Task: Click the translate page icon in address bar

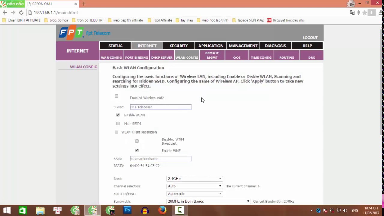Action: pyautogui.click(x=352, y=13)
